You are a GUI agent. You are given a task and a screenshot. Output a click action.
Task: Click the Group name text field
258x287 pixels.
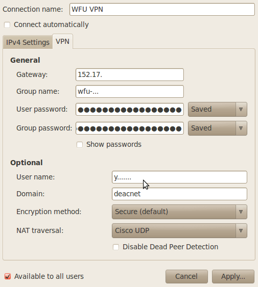(x=130, y=92)
